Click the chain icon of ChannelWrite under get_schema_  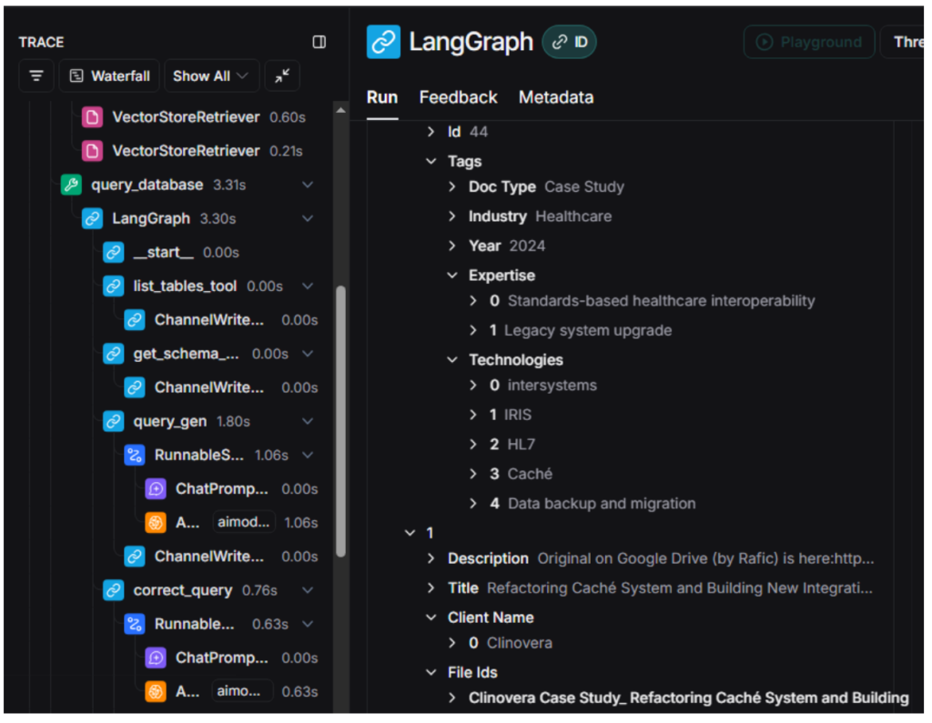point(135,388)
